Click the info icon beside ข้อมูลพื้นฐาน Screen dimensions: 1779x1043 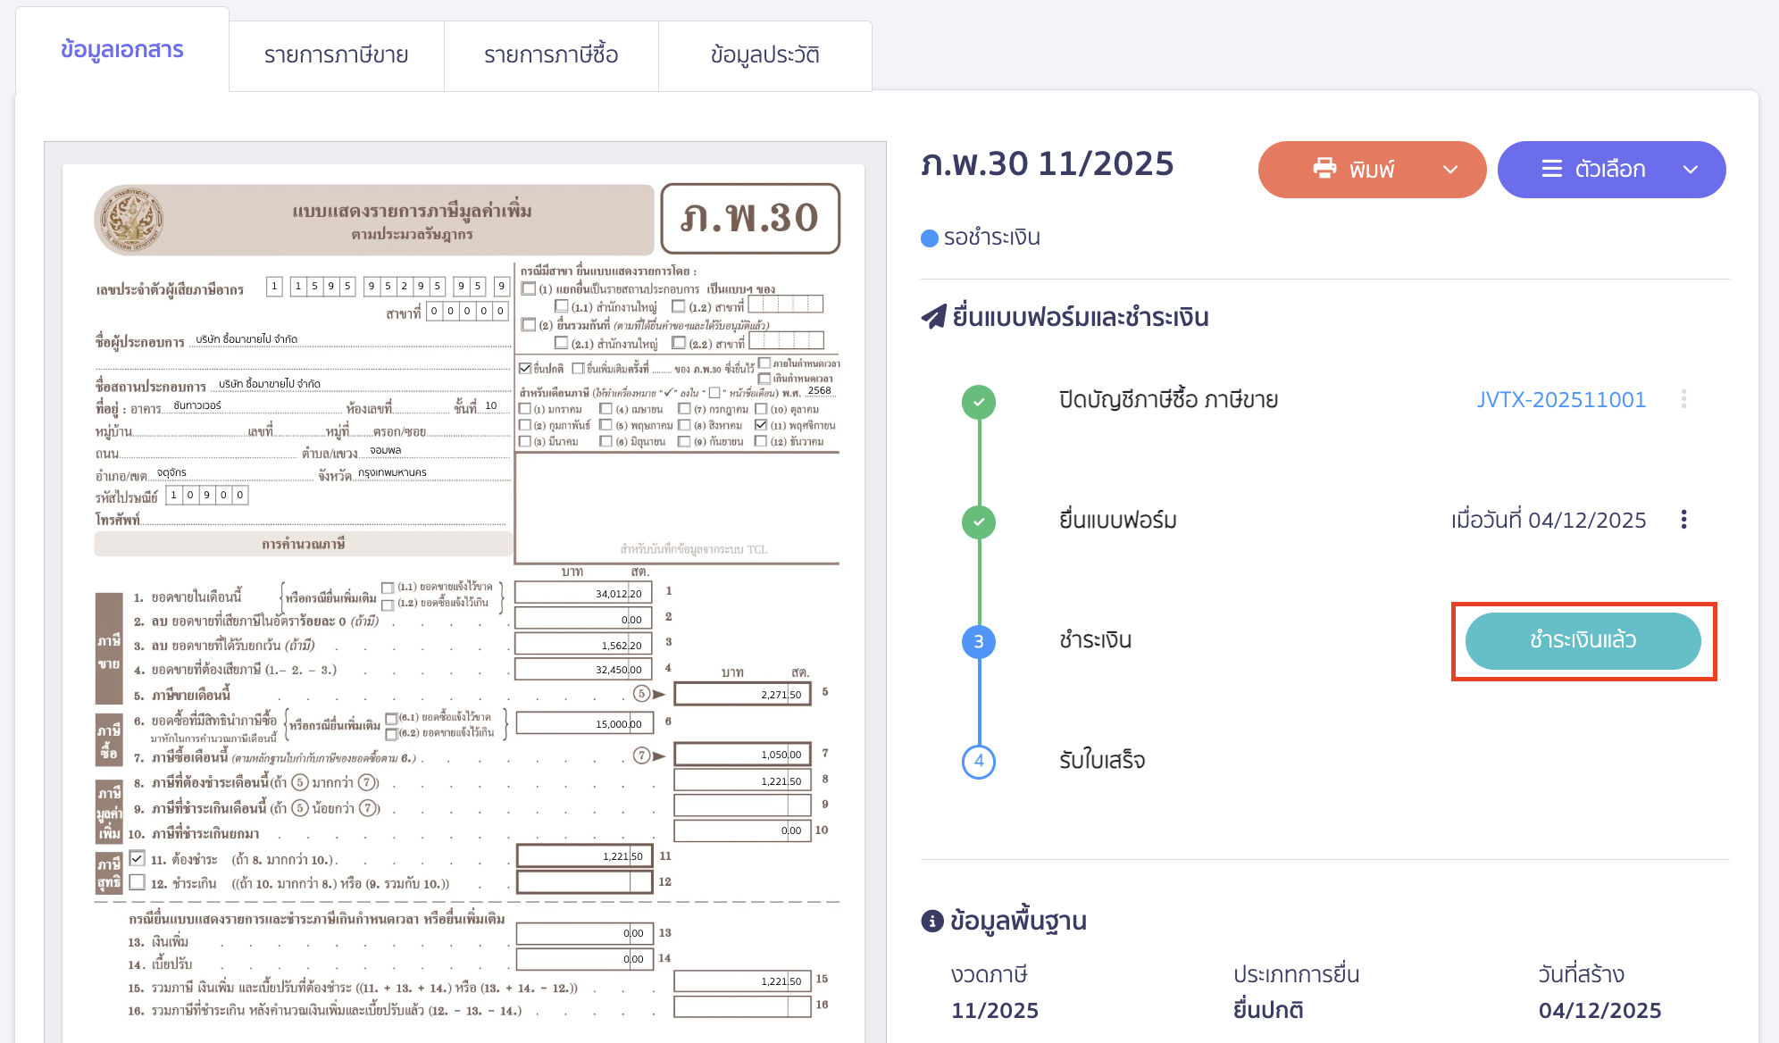931,921
